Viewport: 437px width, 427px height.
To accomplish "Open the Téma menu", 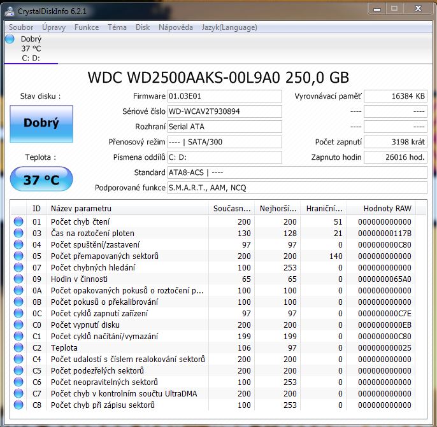I will [117, 27].
